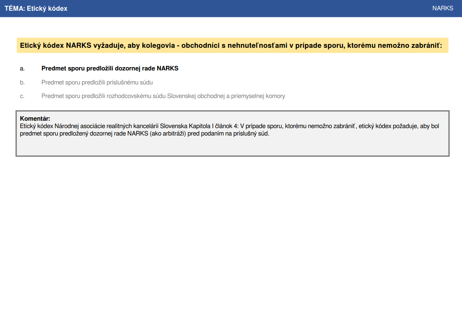Click the answer letter 'c.'
The height and width of the screenshot is (327, 462).
22,96
